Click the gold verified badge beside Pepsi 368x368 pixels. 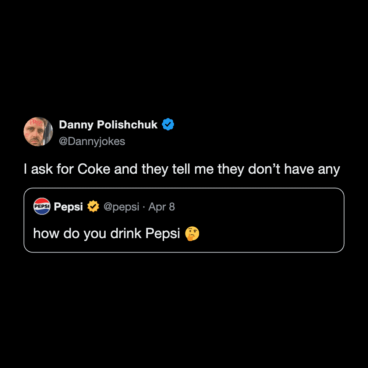tap(93, 207)
